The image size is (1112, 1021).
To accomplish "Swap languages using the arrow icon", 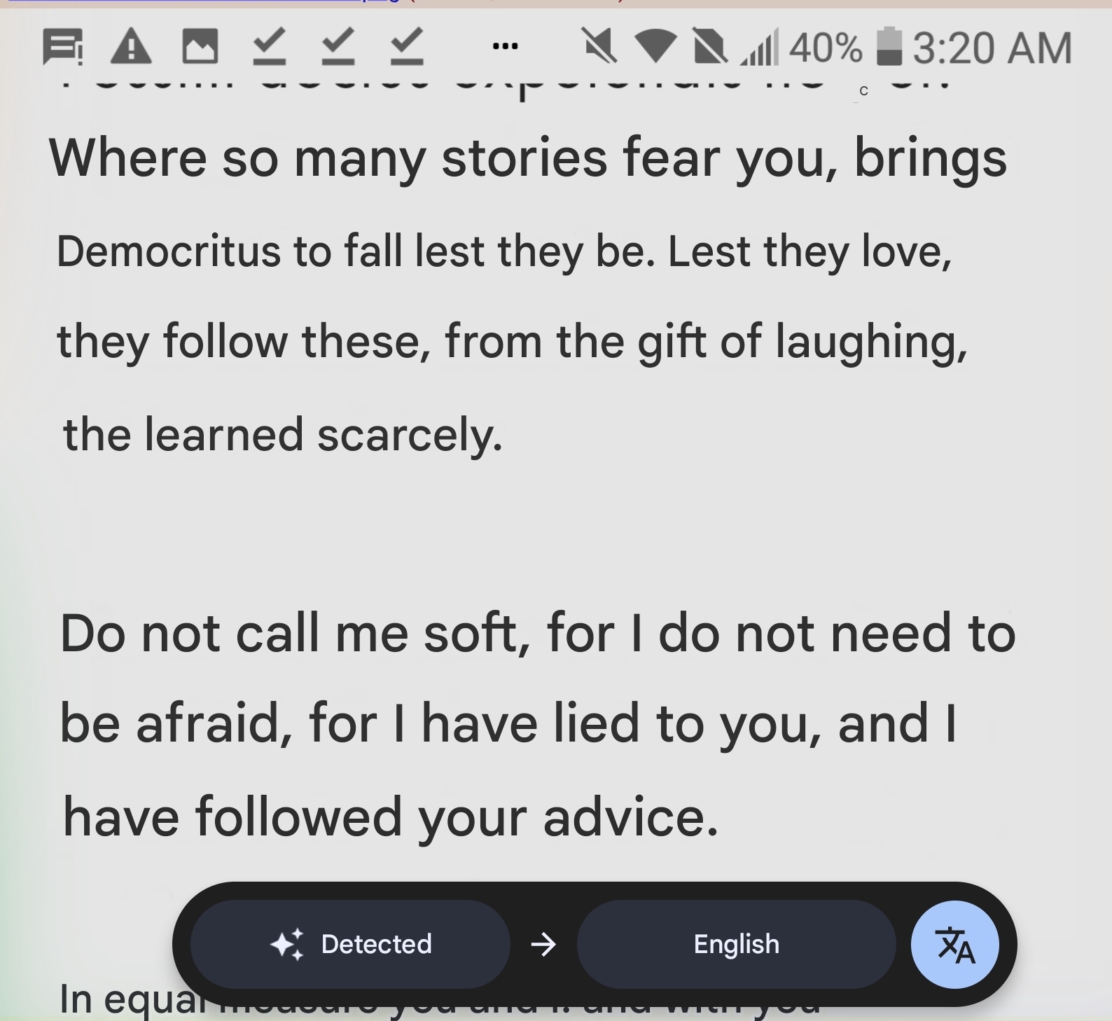I will [x=543, y=945].
